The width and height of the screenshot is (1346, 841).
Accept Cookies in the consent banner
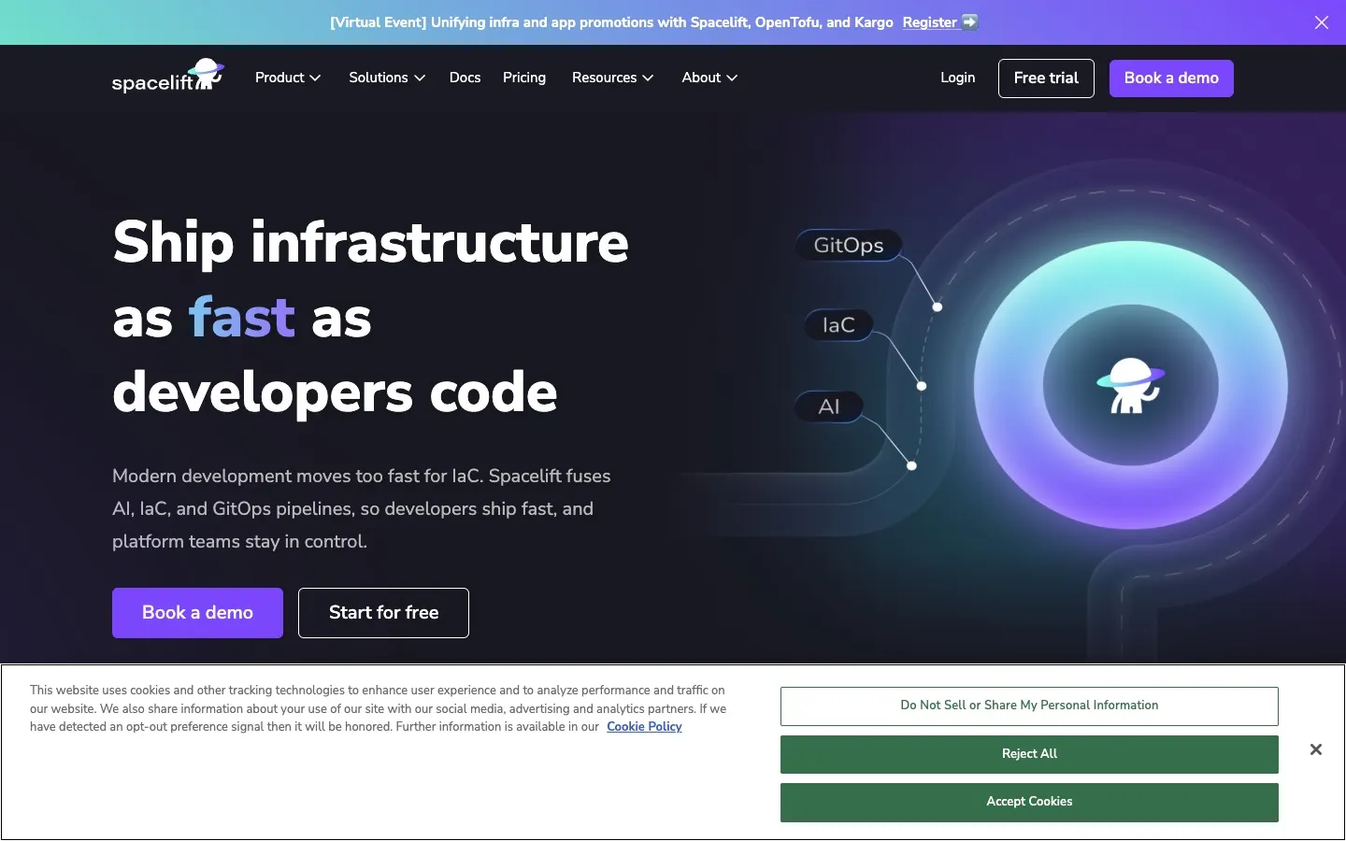(1029, 803)
